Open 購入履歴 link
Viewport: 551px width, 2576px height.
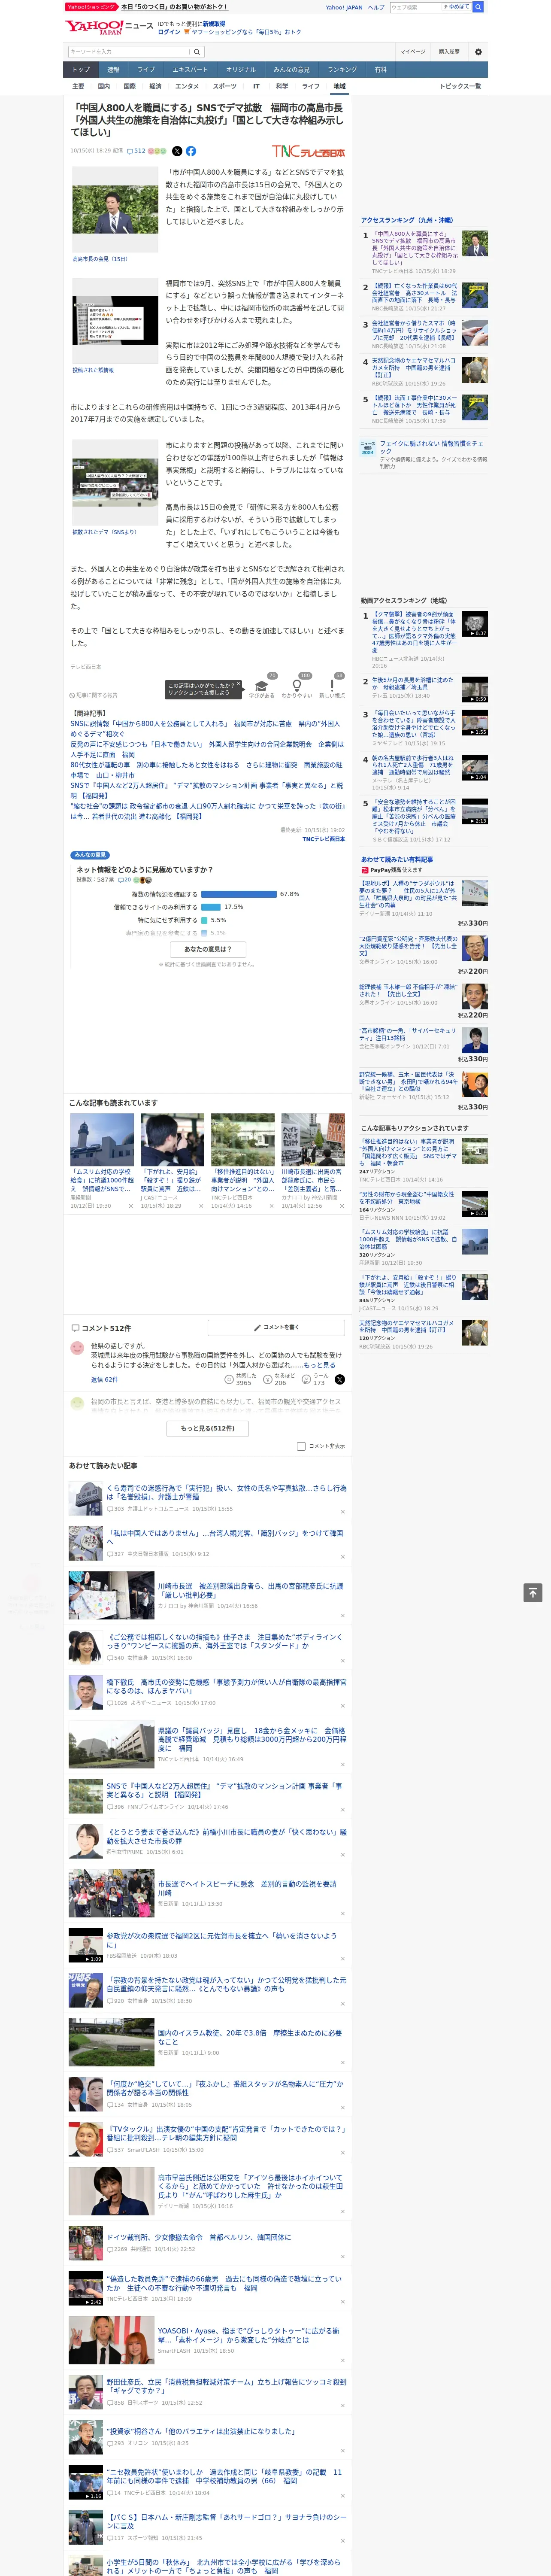pyautogui.click(x=449, y=52)
